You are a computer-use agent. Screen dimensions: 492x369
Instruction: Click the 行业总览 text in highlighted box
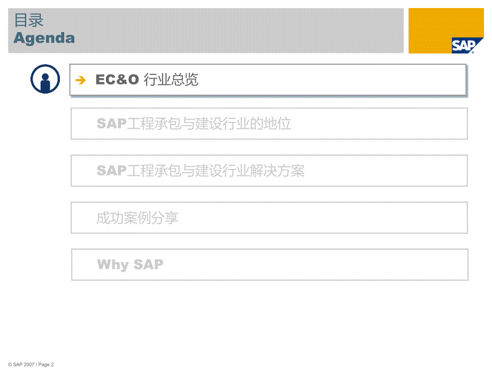click(x=171, y=80)
